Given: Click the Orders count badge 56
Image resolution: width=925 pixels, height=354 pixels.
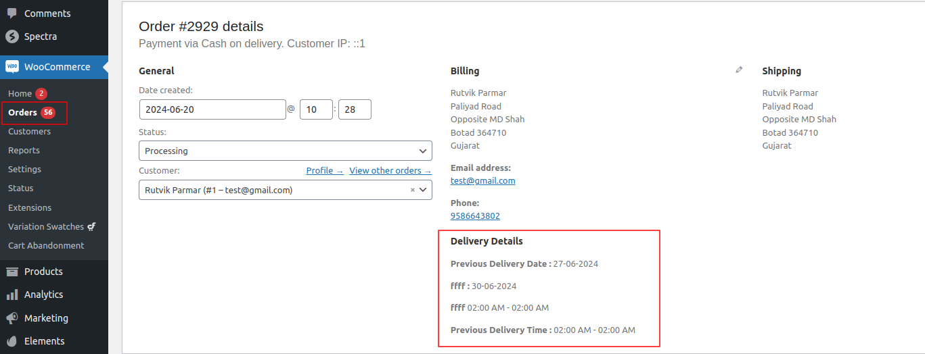Looking at the screenshot, I should 47,112.
